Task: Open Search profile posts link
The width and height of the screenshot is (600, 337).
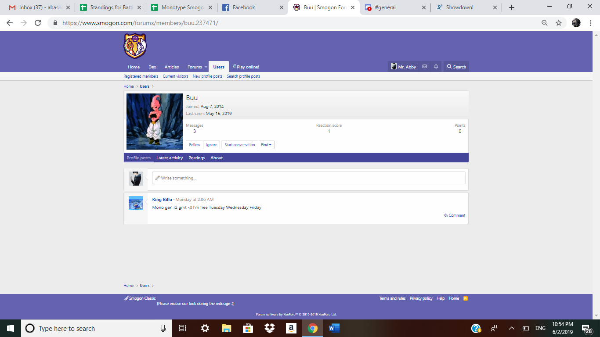Action: (243, 76)
